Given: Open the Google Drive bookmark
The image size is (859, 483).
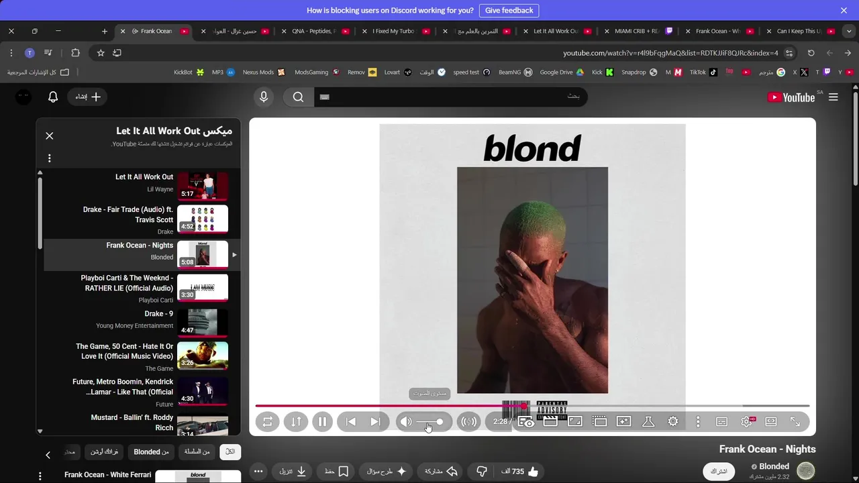Looking at the screenshot, I should point(561,72).
